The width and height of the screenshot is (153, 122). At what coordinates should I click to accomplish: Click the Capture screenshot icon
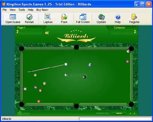coord(48,19)
